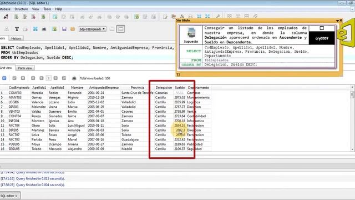Toggle results below the query button
The image size is (355, 200).
(121, 29)
